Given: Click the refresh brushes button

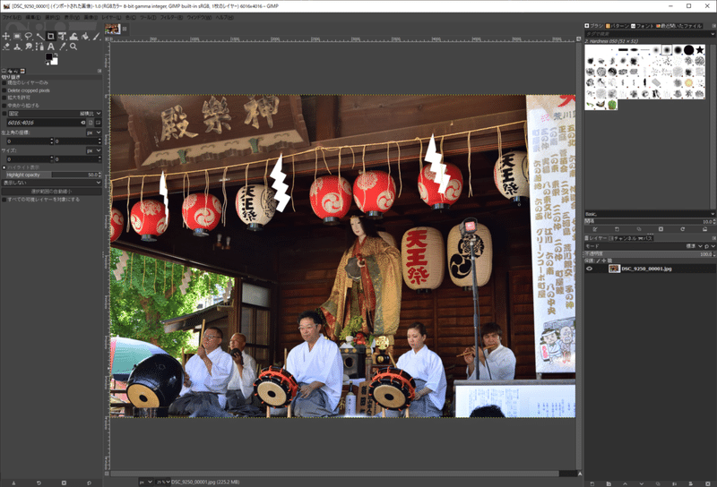Looking at the screenshot, I should pos(683,229).
